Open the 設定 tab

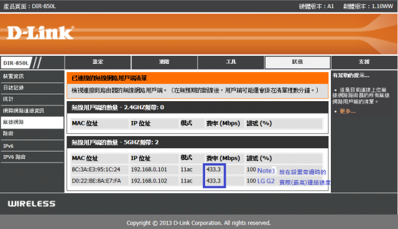(x=98, y=62)
